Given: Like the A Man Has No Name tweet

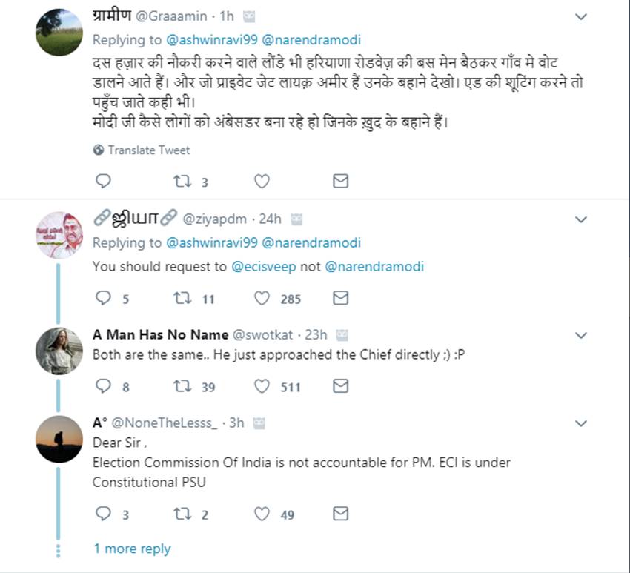Looking at the screenshot, I should [262, 386].
